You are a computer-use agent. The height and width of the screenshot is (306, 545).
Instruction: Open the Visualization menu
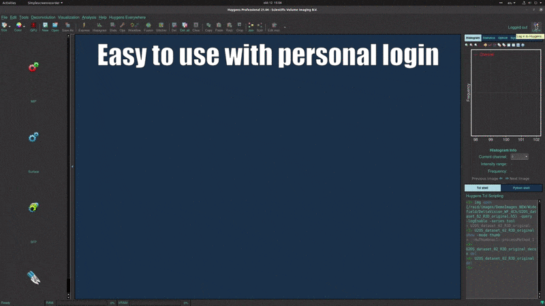click(x=68, y=17)
